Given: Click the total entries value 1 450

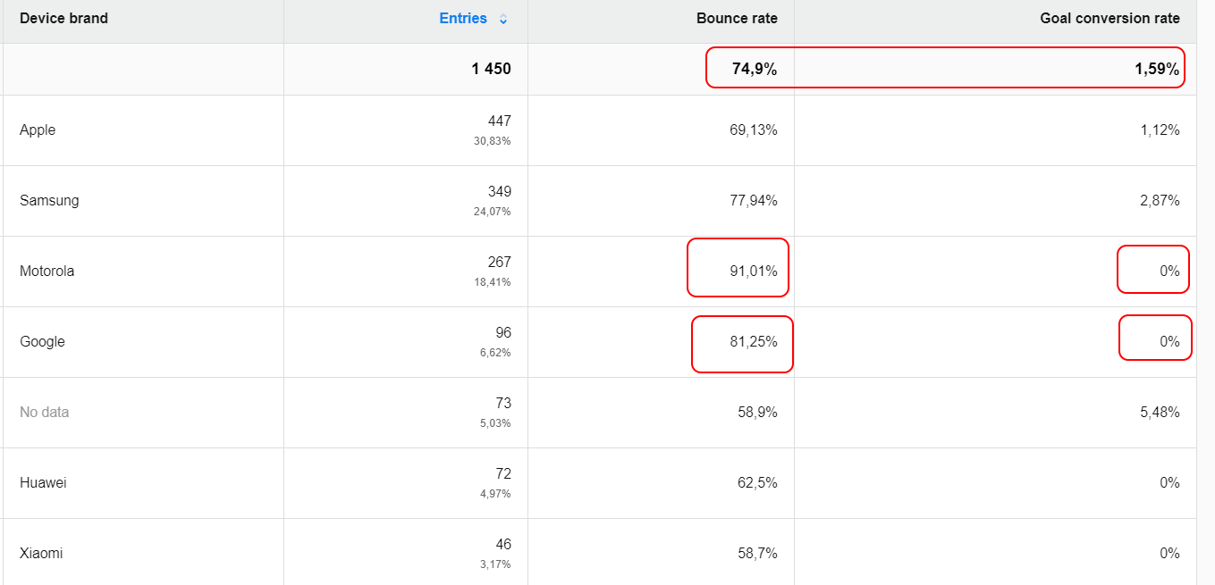Looking at the screenshot, I should (491, 69).
